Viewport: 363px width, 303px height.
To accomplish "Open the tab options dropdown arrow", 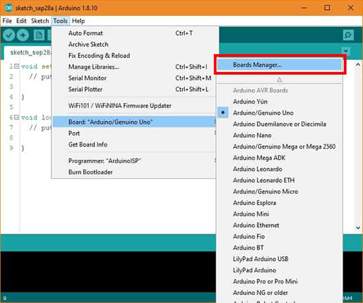I will pos(346,51).
